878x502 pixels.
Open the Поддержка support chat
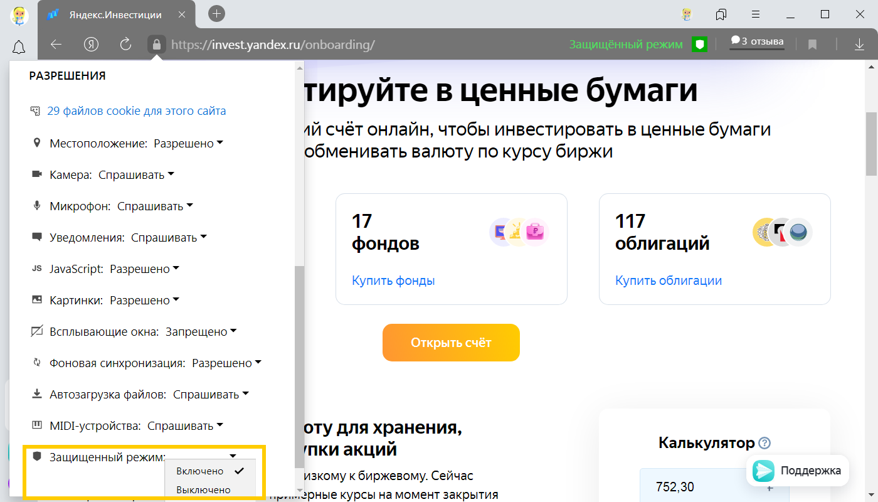click(798, 471)
